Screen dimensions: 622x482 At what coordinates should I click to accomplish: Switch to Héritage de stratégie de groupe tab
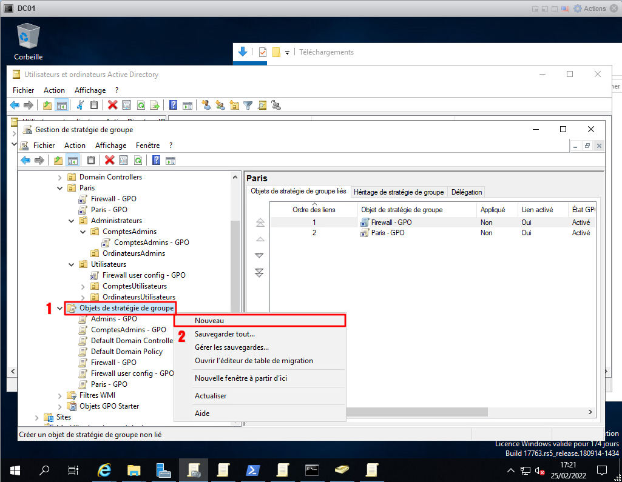coord(399,192)
